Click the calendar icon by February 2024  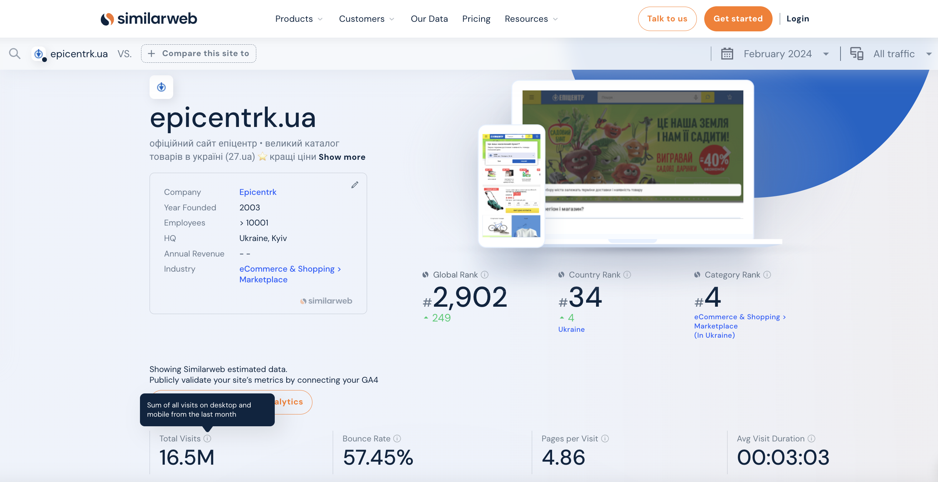[727, 54]
